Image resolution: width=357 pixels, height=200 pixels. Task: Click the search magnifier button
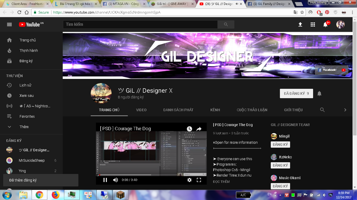pyautogui.click(x=226, y=24)
